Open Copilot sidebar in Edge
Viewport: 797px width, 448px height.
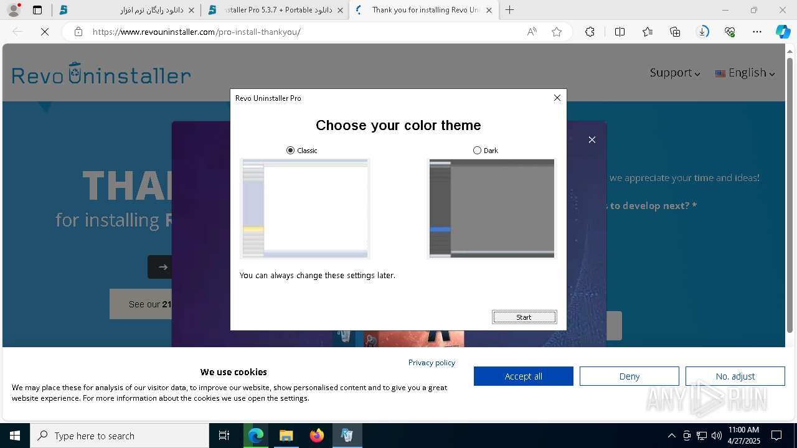point(783,32)
